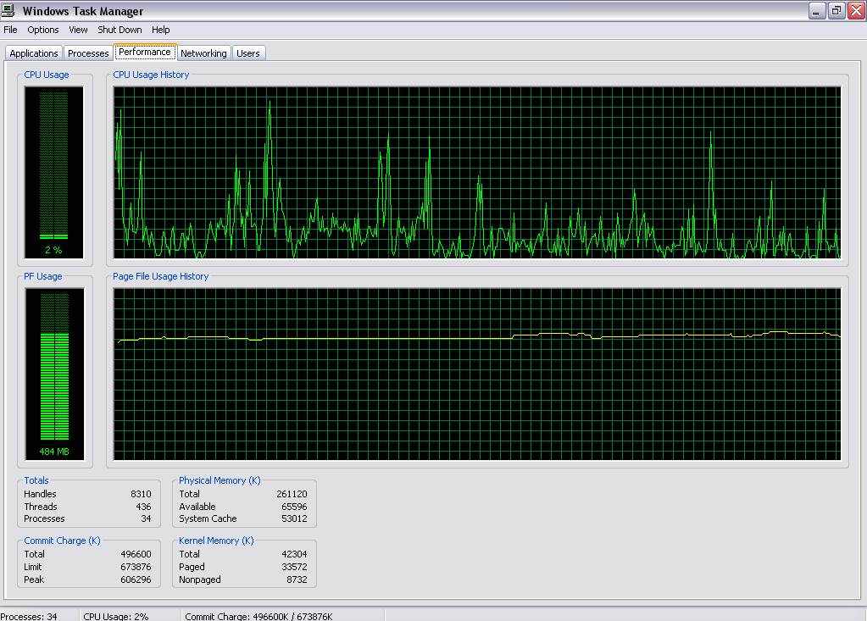
Task: Open the View menu
Action: 78,30
